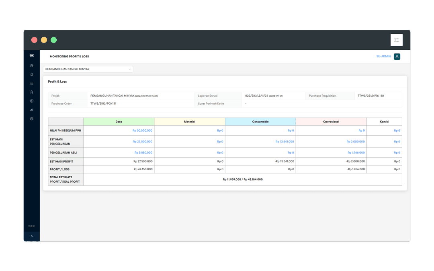Click the user icon in sidebar
The width and height of the screenshot is (434, 271).
32,92
